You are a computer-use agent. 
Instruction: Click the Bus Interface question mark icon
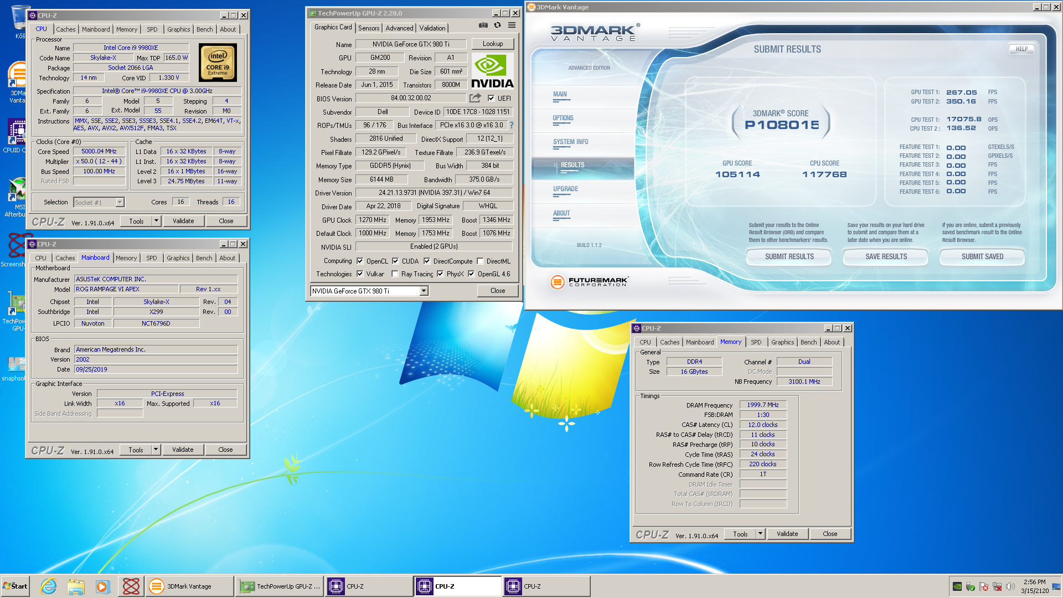click(x=512, y=125)
